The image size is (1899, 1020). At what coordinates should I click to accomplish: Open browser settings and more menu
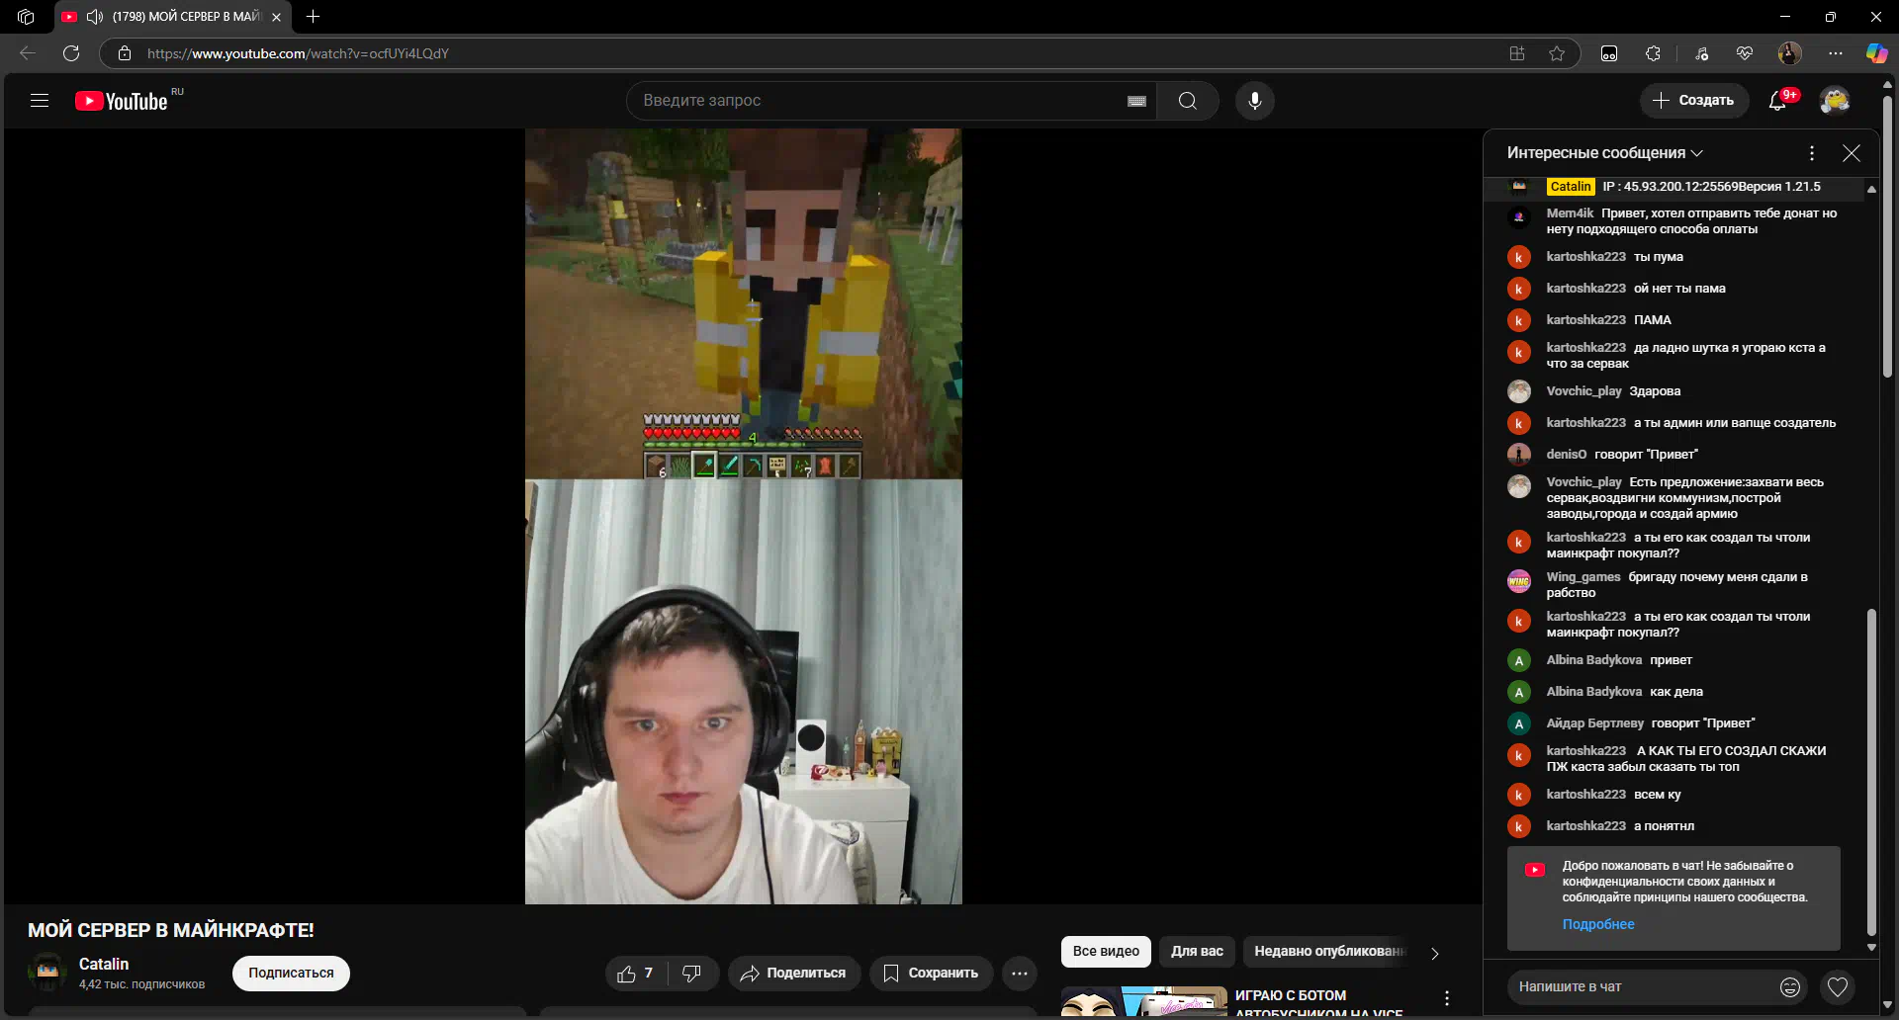1836,53
